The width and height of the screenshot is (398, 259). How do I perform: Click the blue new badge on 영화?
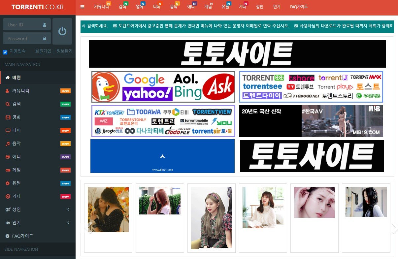pyautogui.click(x=66, y=117)
